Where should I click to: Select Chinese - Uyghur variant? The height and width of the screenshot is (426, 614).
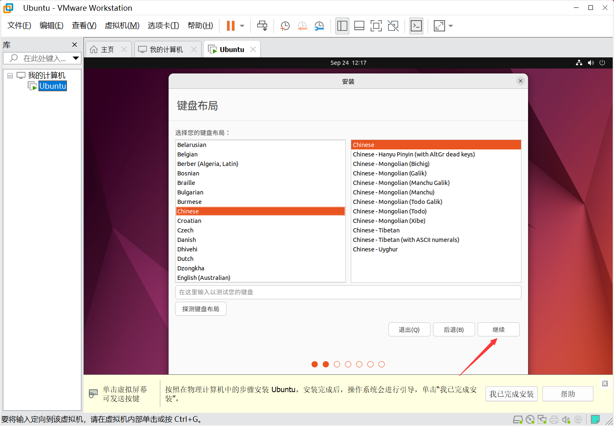436,249
